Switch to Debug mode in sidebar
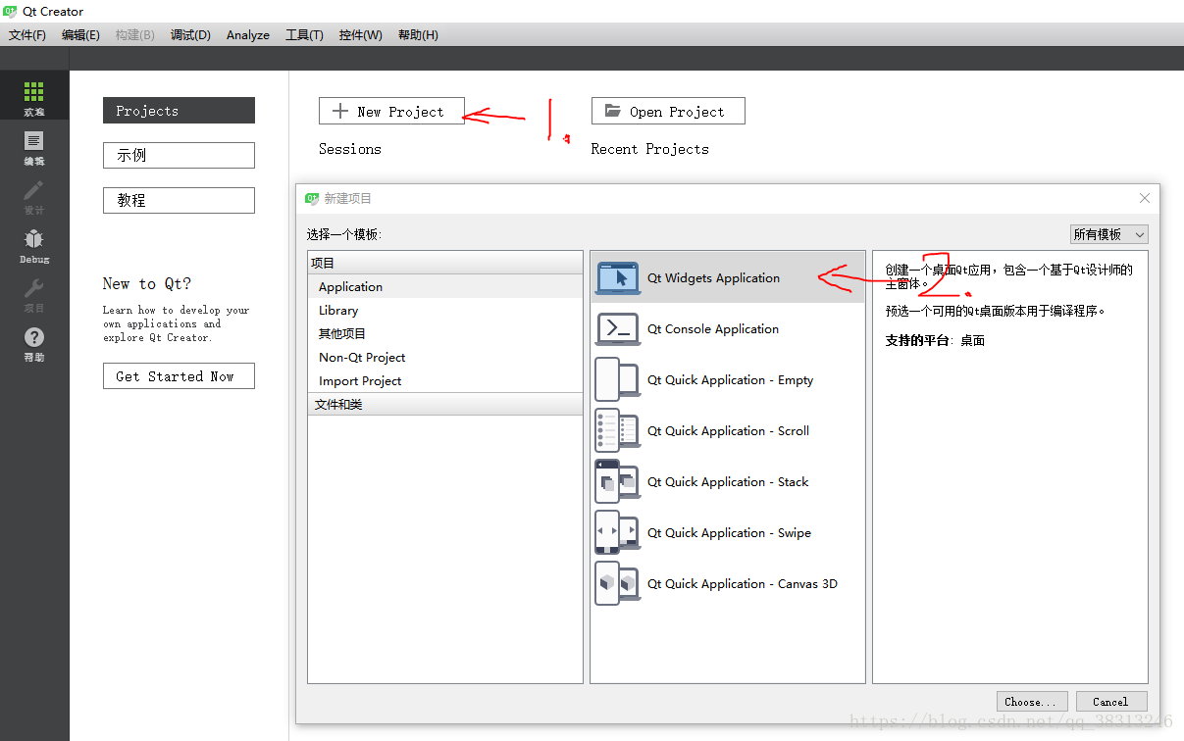 pos(34,245)
